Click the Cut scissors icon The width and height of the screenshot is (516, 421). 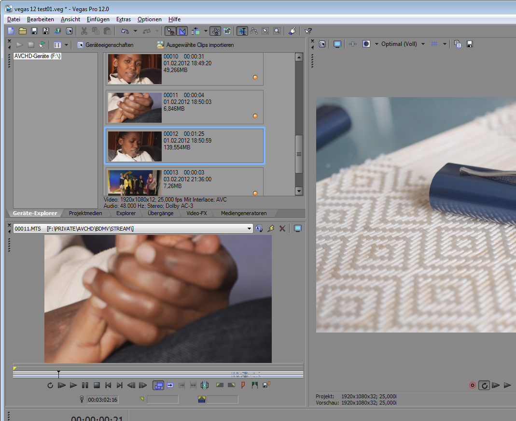(x=84, y=31)
